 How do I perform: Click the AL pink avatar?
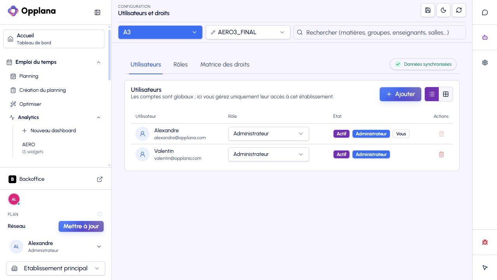tap(14, 199)
